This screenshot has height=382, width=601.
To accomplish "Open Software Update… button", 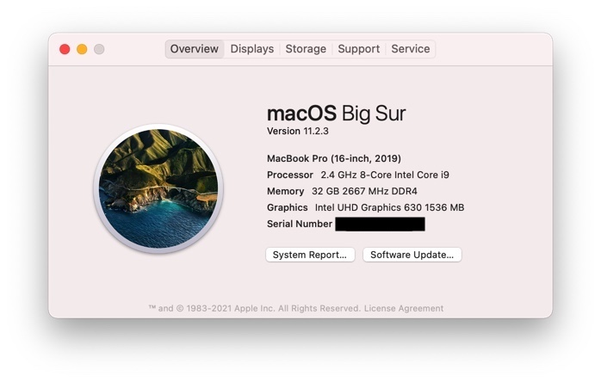I will pyautogui.click(x=412, y=255).
